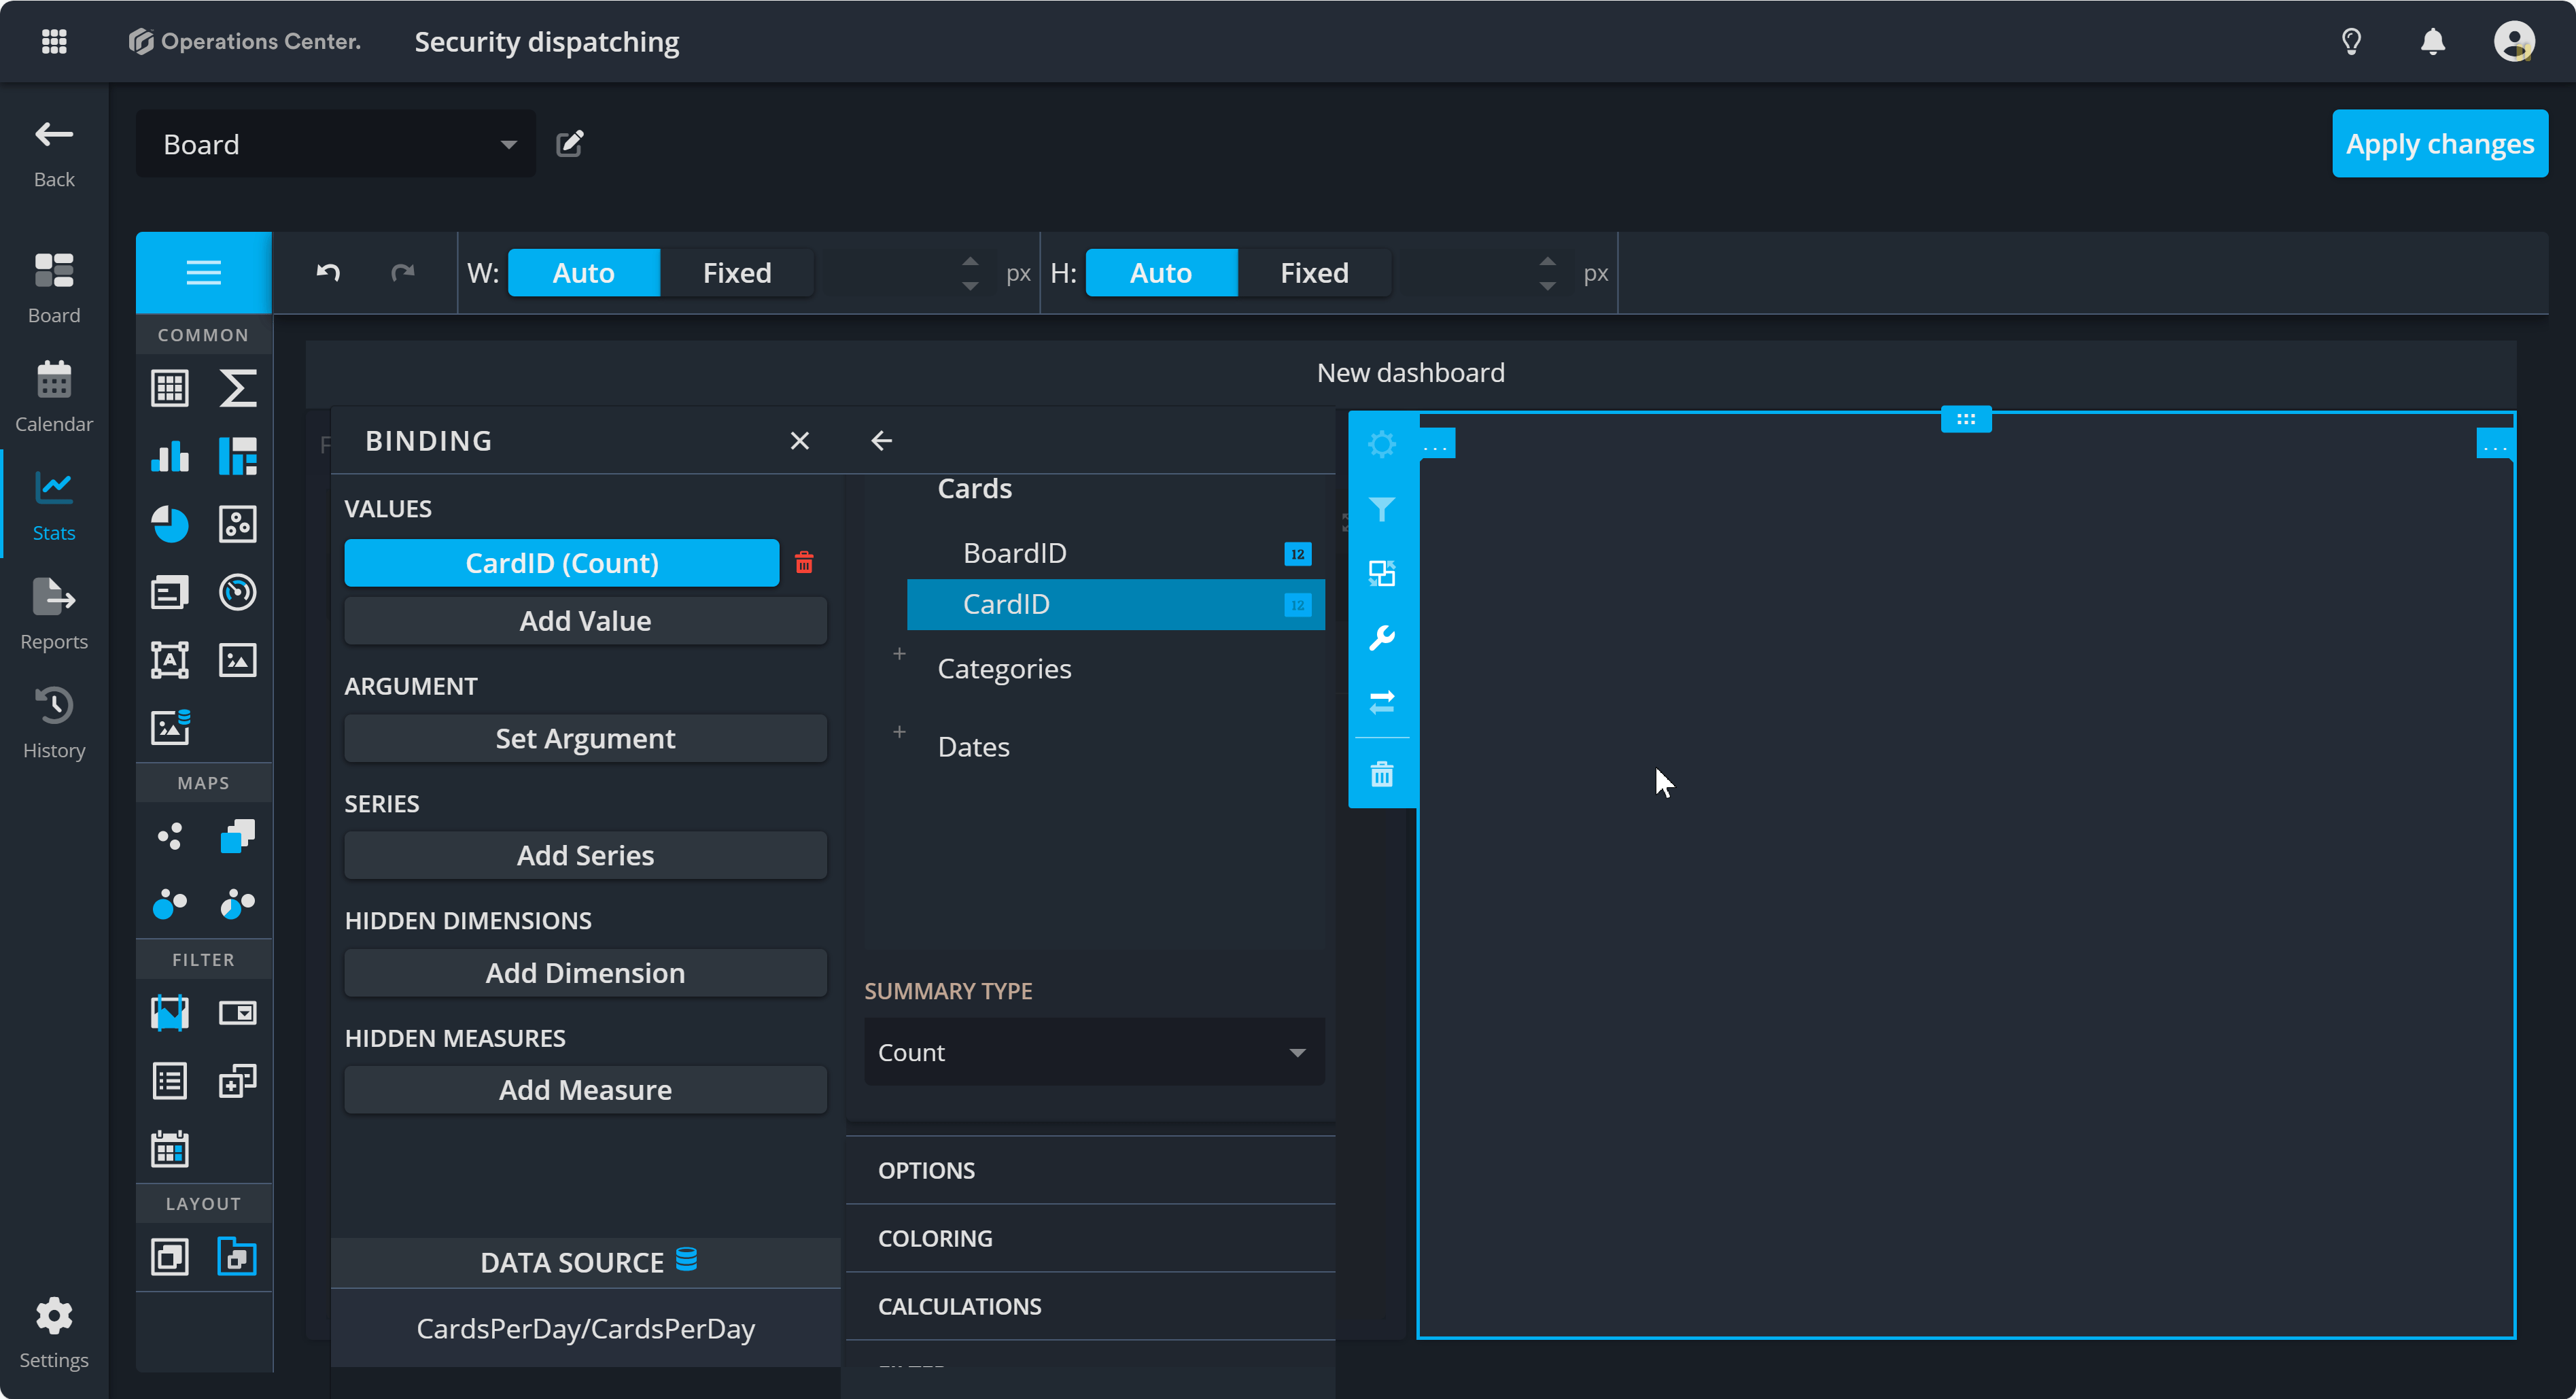Open the Calendar sidebar section
The height and width of the screenshot is (1399, 2576).
54,396
